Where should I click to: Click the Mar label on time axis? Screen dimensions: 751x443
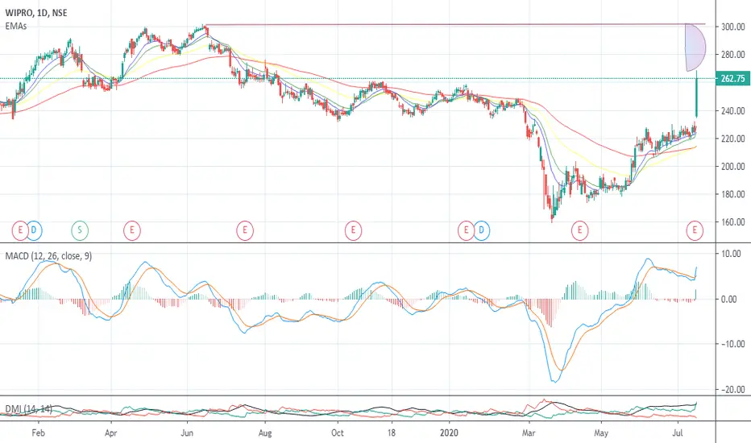(529, 433)
